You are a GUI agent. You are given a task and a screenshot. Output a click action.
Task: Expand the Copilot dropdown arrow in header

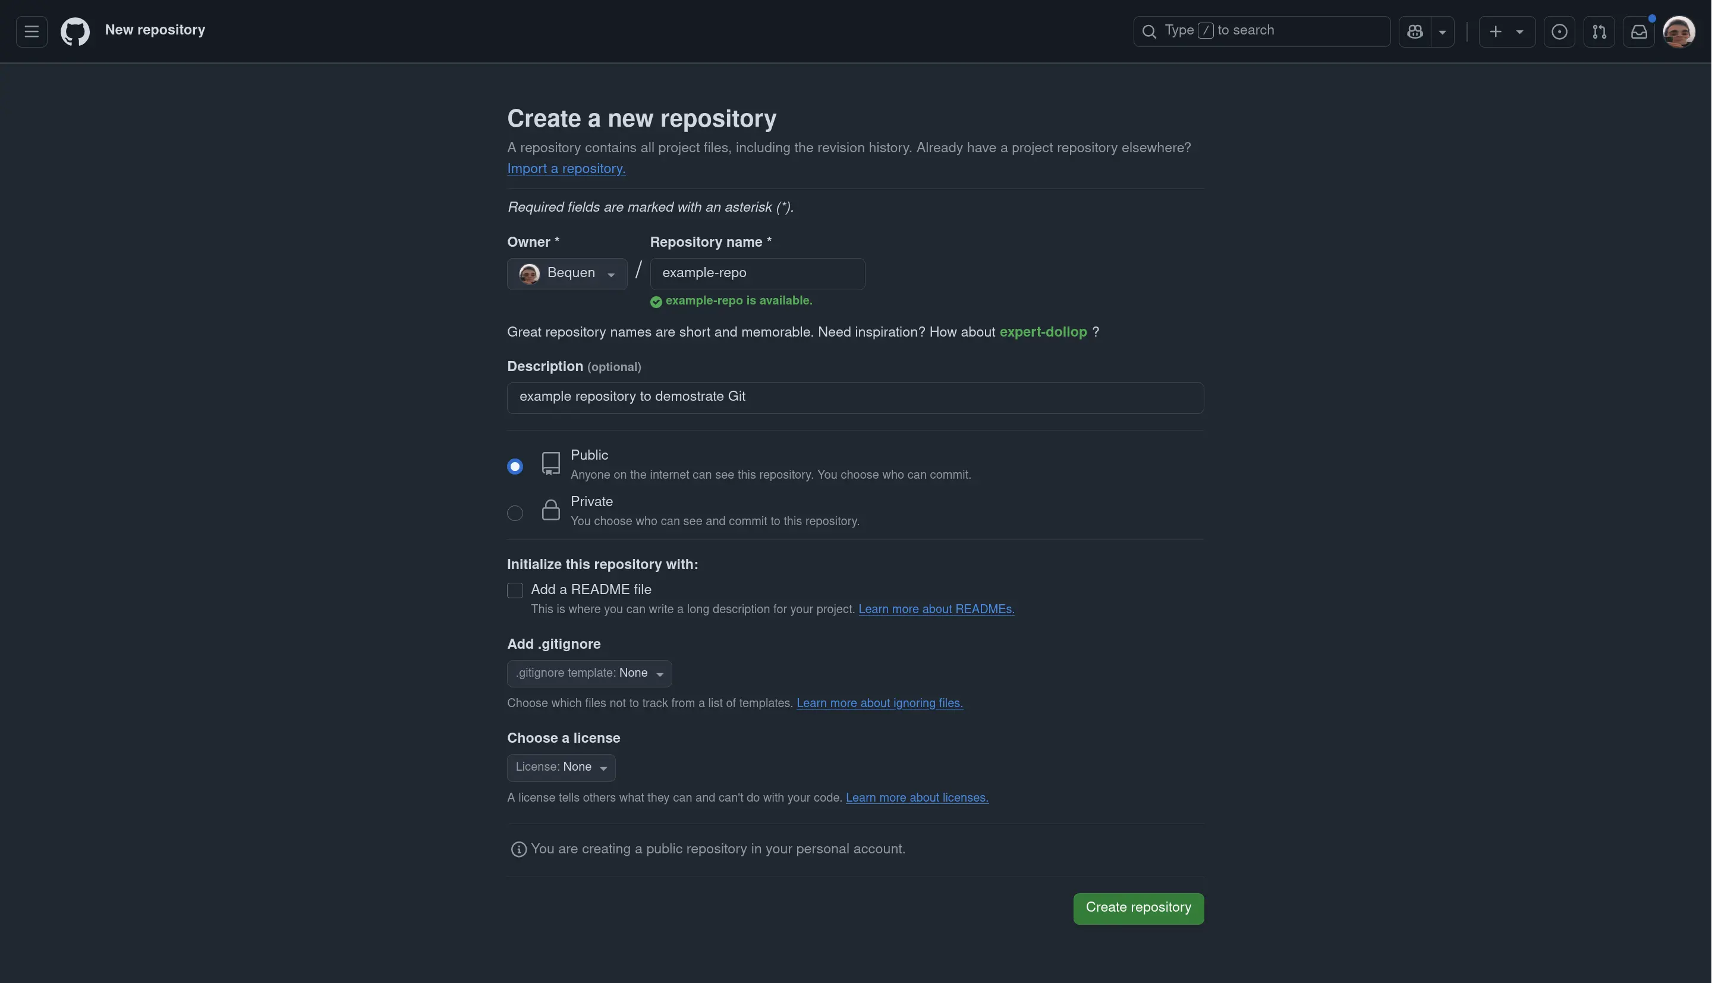1442,32
